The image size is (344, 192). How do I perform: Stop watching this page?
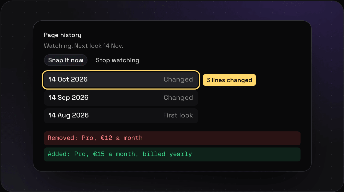[x=118, y=60]
